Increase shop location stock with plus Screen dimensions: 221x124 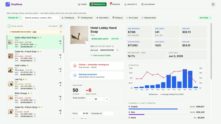[107, 99]
